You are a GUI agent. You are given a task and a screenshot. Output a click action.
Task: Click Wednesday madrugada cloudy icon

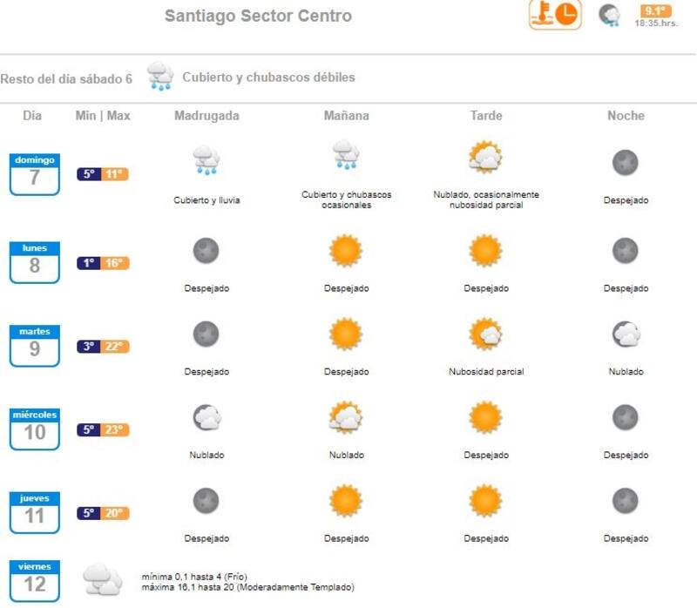coord(206,418)
